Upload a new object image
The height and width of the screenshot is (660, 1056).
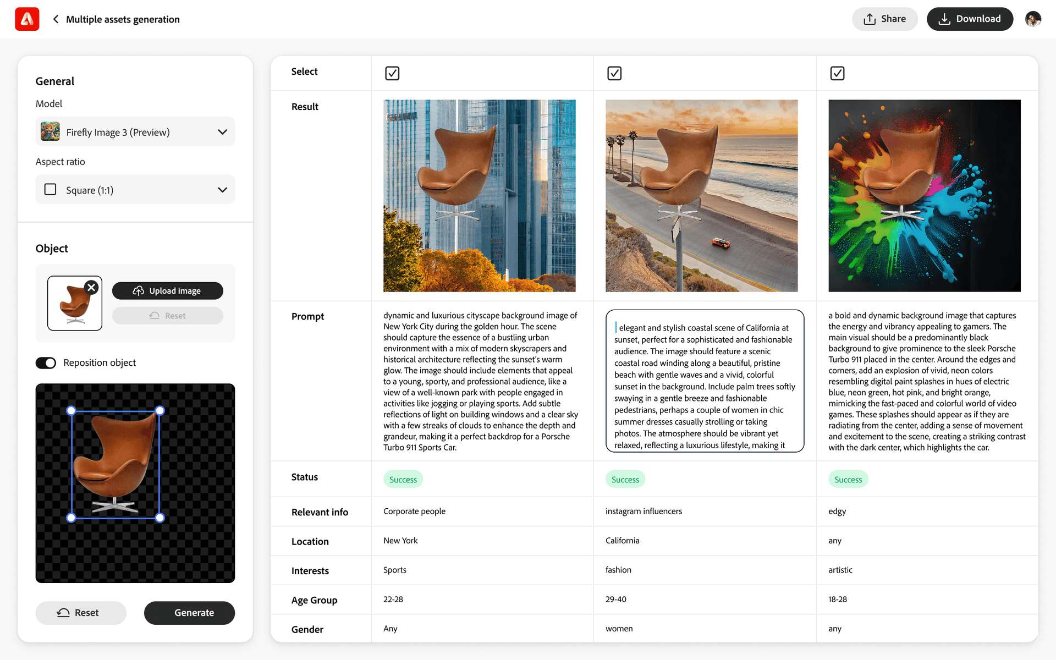168,291
